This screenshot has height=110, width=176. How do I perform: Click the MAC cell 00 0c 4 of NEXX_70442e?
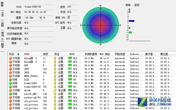[x=106, y=76]
